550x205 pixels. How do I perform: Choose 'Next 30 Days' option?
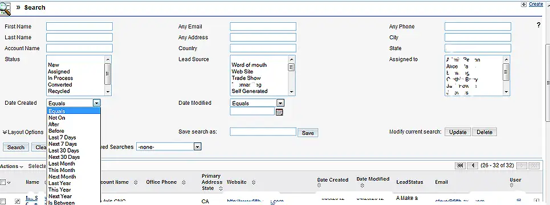tap(74, 157)
